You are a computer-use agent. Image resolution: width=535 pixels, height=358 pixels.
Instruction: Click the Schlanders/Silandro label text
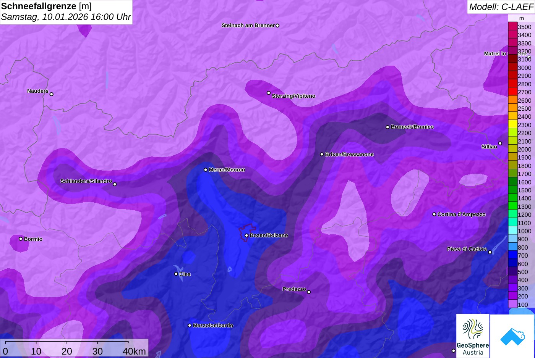86,181
